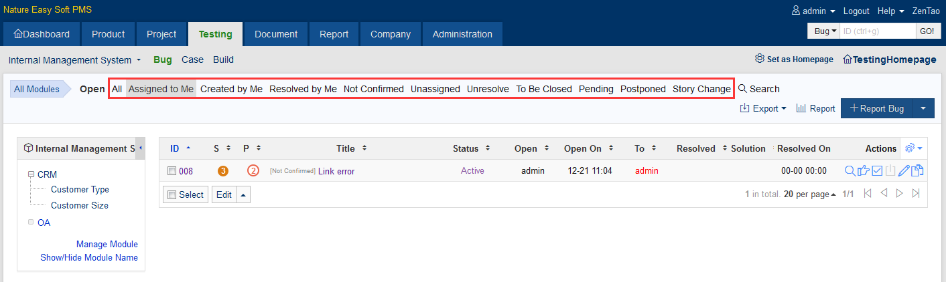Expand the Report Bug dropdown arrow
This screenshot has height=282, width=946.
point(923,108)
